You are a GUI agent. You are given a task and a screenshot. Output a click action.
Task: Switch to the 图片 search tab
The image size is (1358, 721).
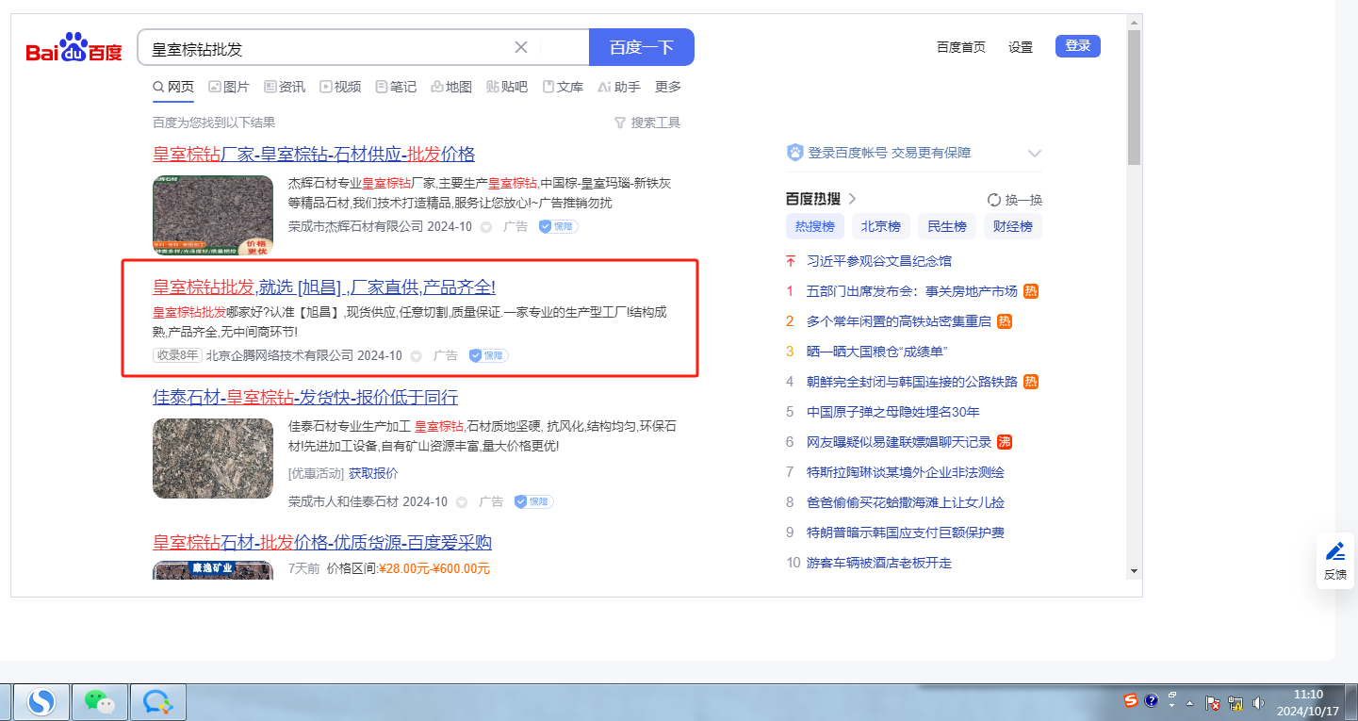[228, 87]
